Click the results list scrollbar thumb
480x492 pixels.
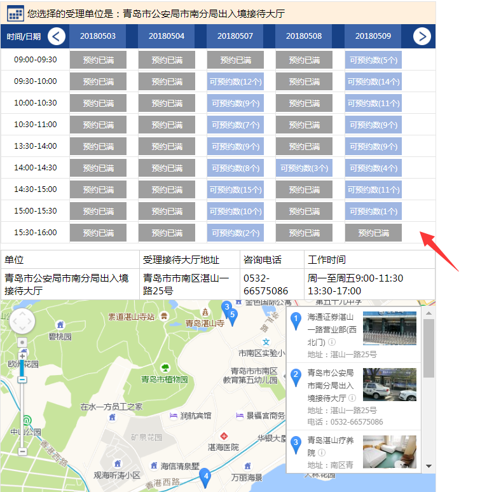pyautogui.click(x=429, y=348)
